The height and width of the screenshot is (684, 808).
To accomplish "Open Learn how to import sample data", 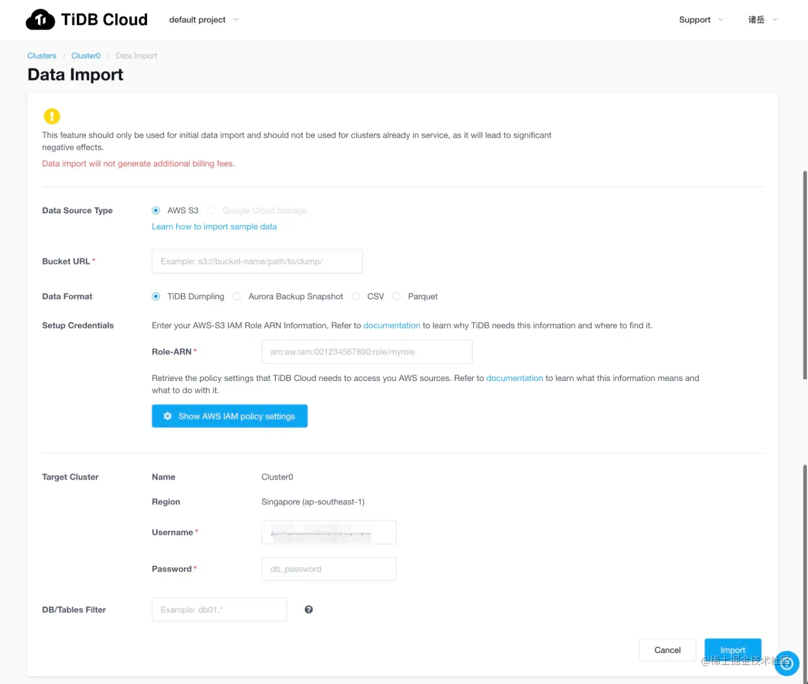I will (x=214, y=227).
